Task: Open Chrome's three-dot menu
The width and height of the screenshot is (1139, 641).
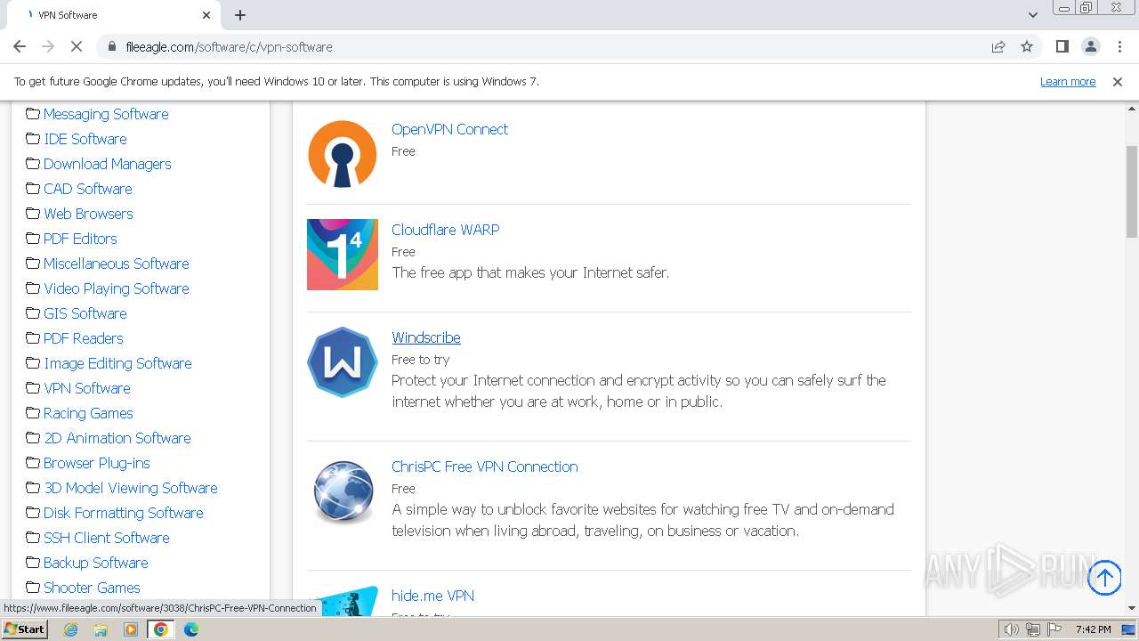Action: tap(1119, 46)
